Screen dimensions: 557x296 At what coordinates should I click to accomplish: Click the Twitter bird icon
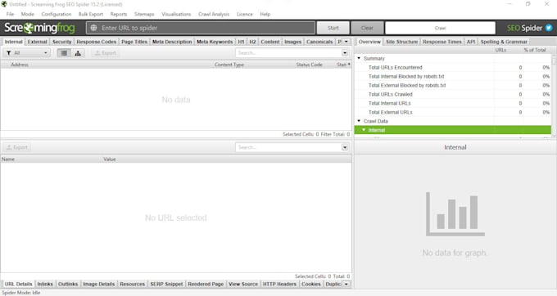(x=549, y=28)
